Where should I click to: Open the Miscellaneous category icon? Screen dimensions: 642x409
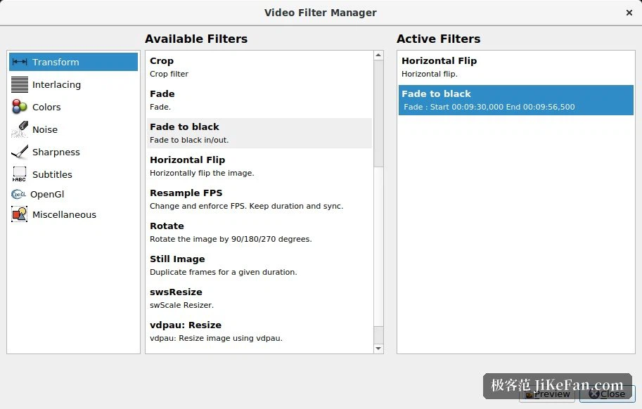(x=20, y=214)
